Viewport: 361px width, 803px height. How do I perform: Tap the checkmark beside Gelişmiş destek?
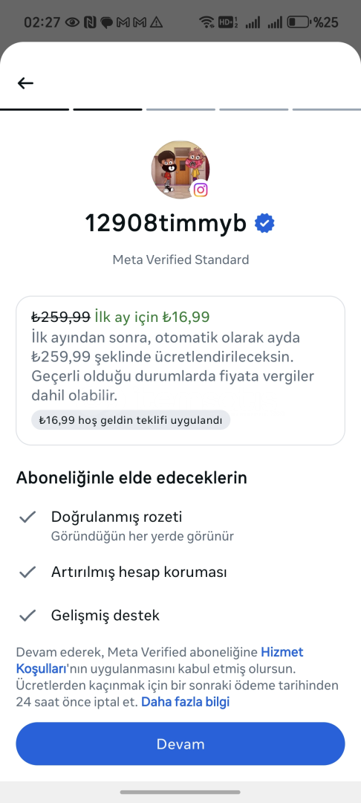point(27,615)
